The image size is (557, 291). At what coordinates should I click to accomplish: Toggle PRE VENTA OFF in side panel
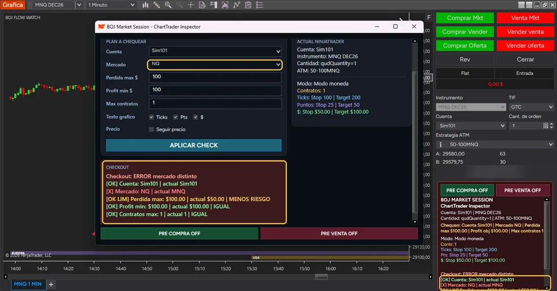(523, 190)
